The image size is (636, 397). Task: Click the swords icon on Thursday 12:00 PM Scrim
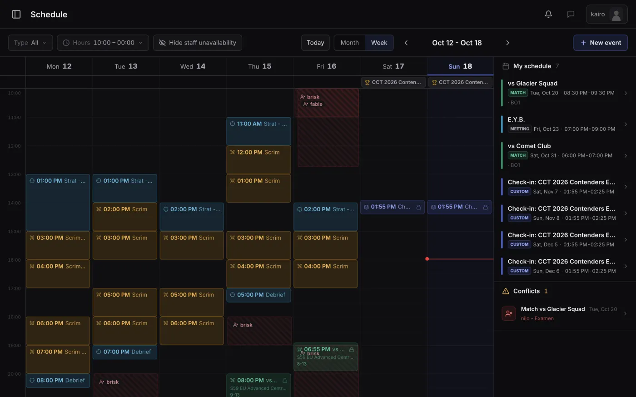(x=233, y=152)
